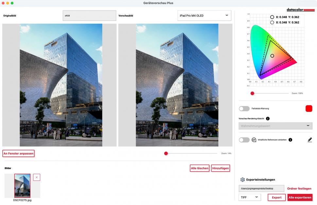The image size is (317, 205).
Task: Click the Ordner festlegen link
Action: click(299, 188)
